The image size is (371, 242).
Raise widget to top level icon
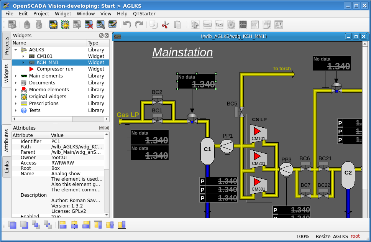[x=13, y=225]
